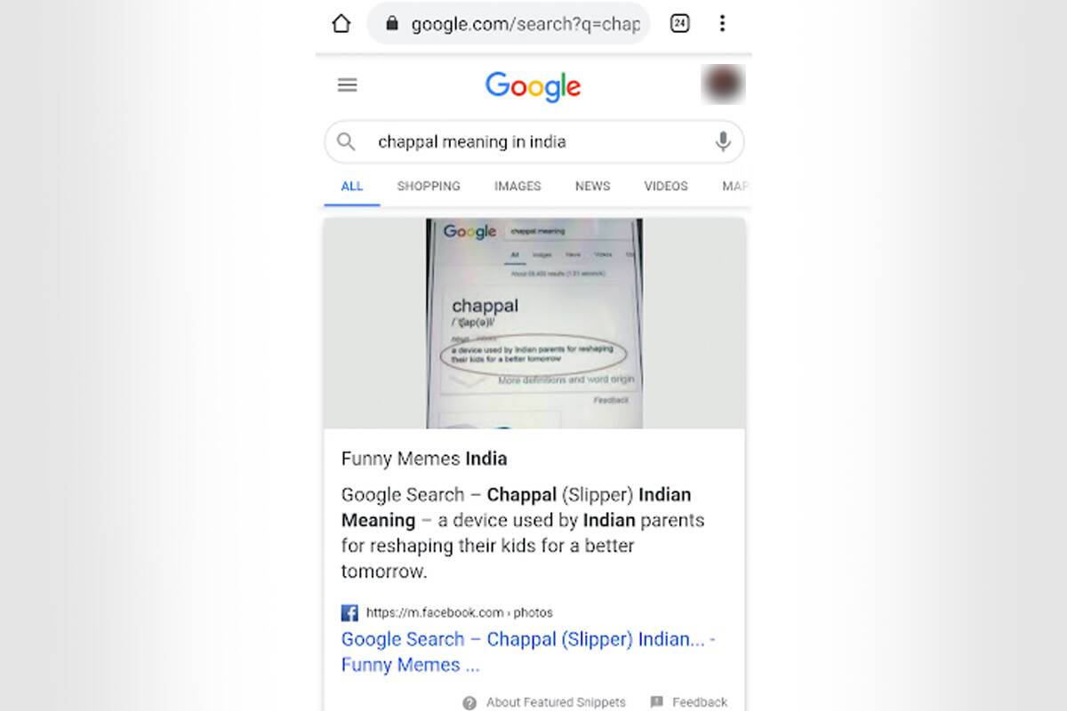
Task: Tap the About Featured Snippets question icon
Action: coord(469,702)
